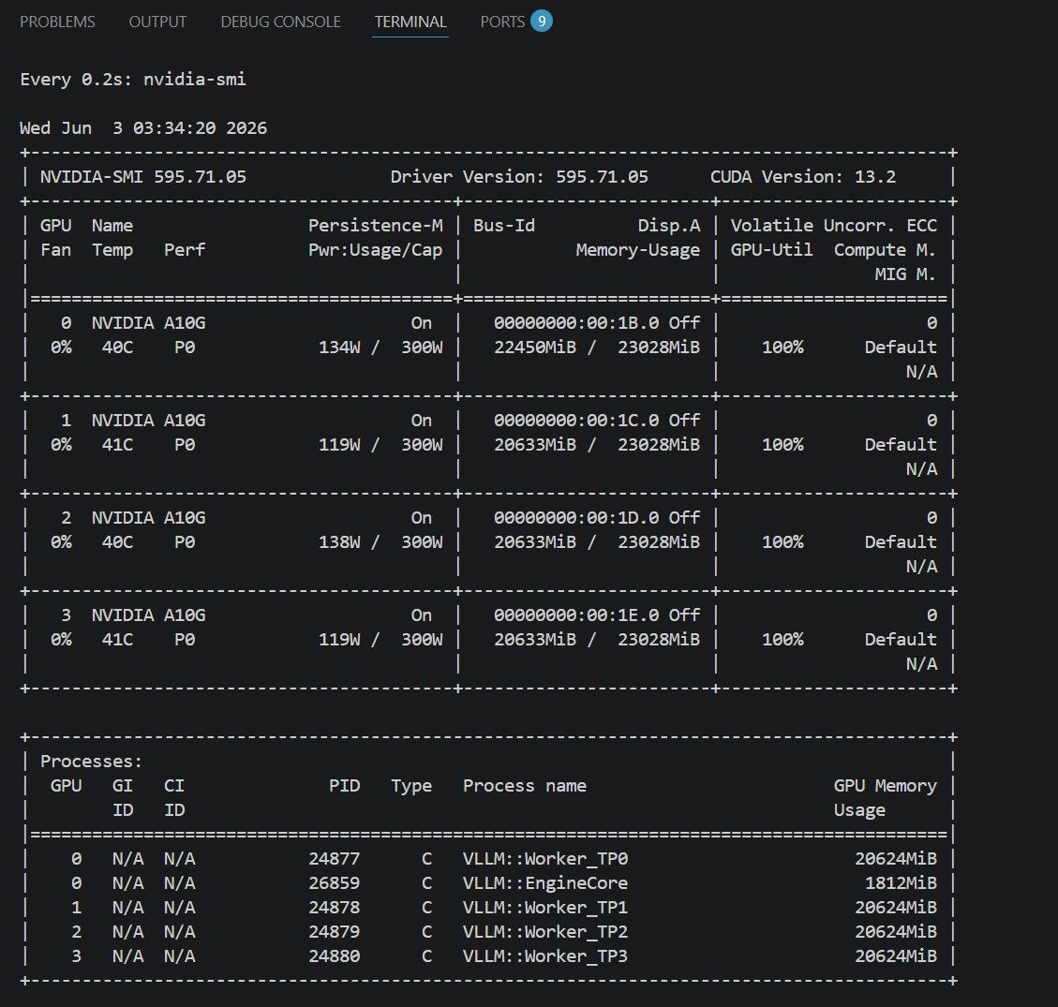Click the GPU 0 'NVIDIA A10G' name
The image size is (1058, 1007).
pyautogui.click(x=148, y=323)
